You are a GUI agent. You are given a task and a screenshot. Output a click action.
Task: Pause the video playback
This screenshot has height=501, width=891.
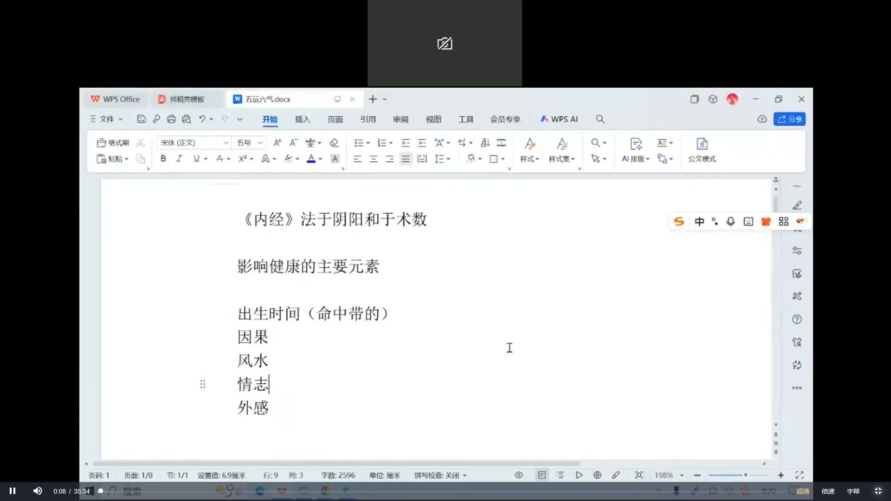[13, 491]
